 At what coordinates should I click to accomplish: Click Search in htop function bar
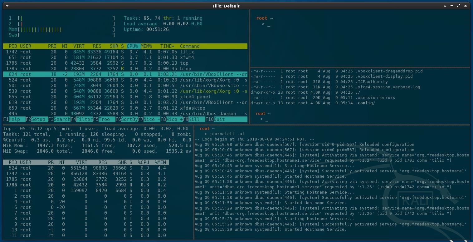click(x=61, y=119)
